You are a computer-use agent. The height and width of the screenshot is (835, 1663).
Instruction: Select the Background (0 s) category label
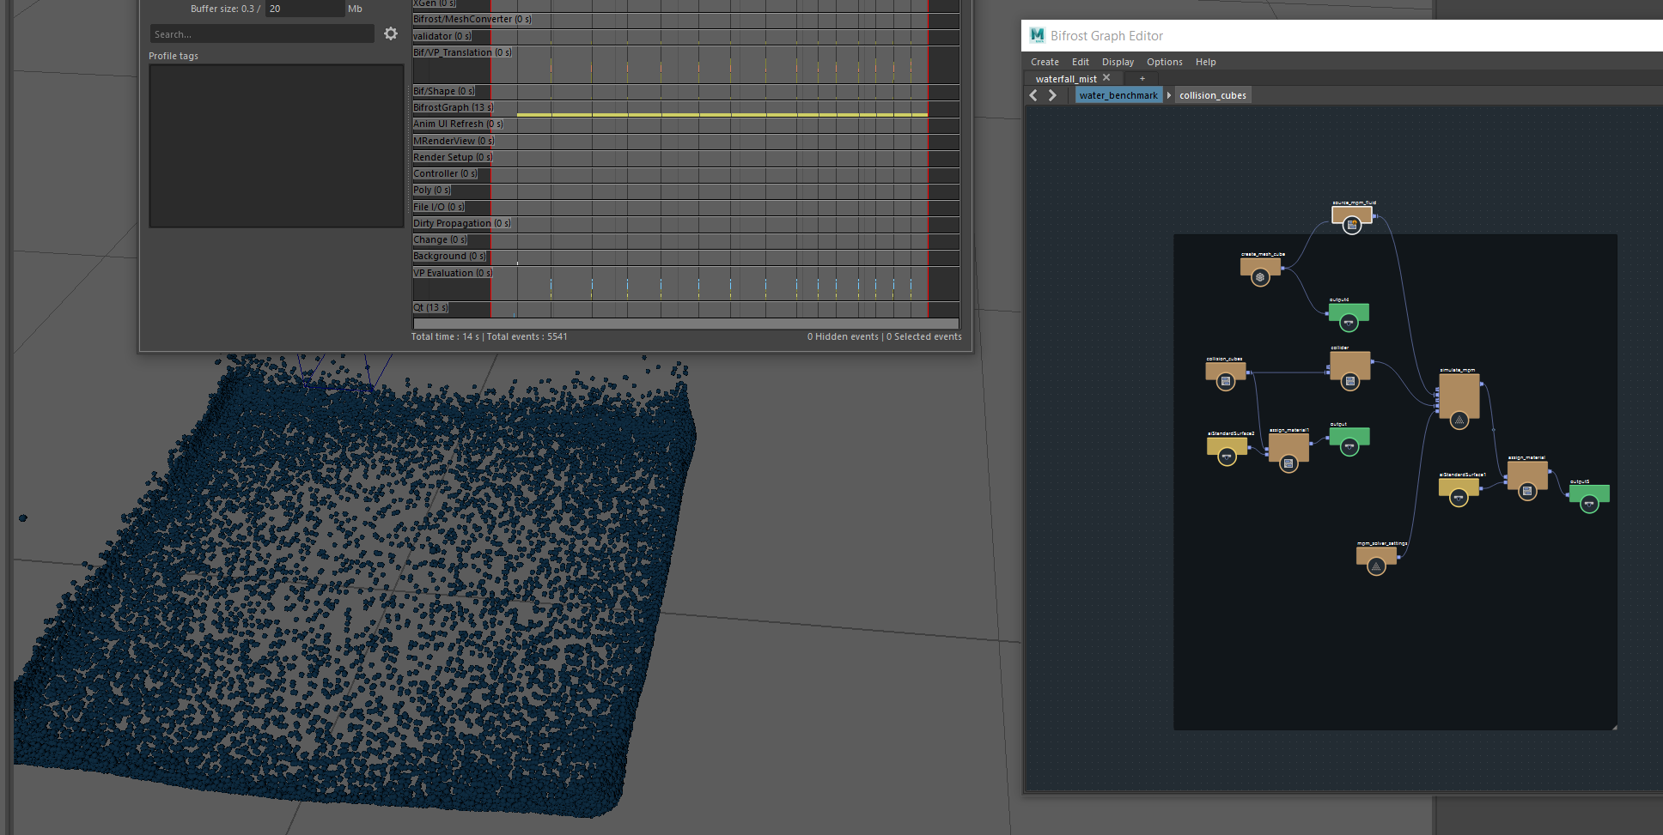pos(449,256)
